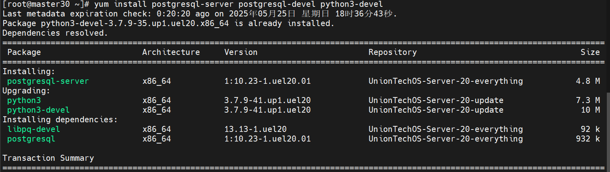Click the Repository column header

coord(392,52)
